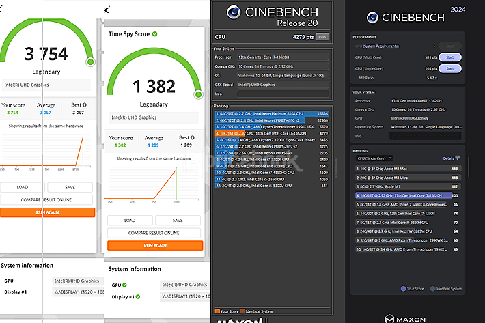Select 2024 ranking row Ryzen 7 5800X
Viewport: 485px width, 323px height.
click(x=408, y=204)
